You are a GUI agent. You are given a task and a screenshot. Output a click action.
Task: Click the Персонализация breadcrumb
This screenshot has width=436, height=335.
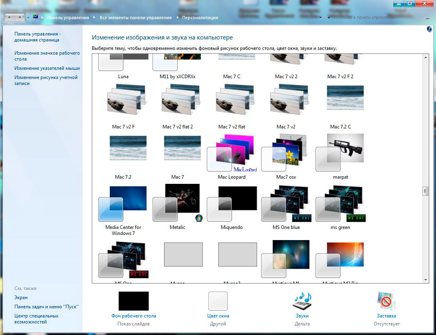[x=200, y=18]
